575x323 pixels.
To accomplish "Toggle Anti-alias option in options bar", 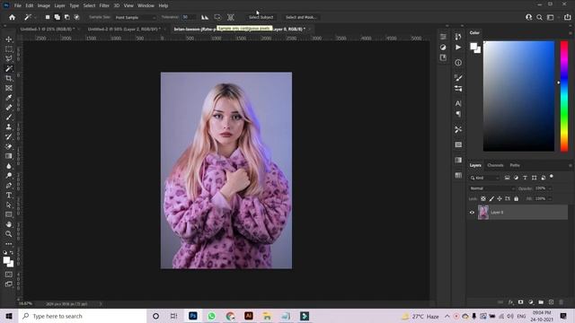I will (205, 17).
